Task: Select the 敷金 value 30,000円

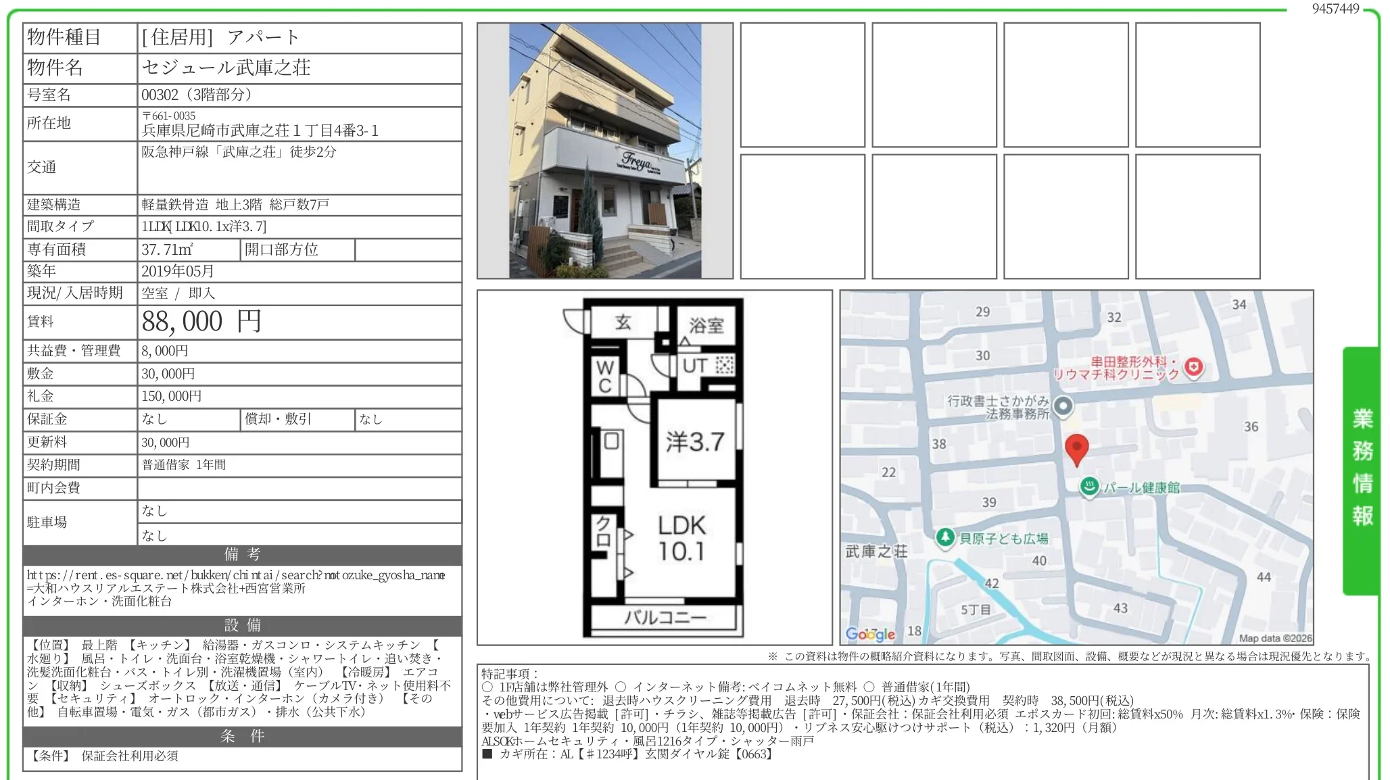Action: pyautogui.click(x=168, y=374)
